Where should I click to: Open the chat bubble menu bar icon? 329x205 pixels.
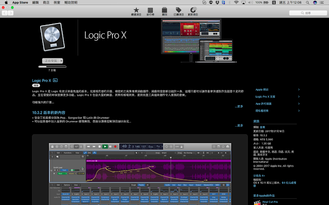[x=211, y=3]
